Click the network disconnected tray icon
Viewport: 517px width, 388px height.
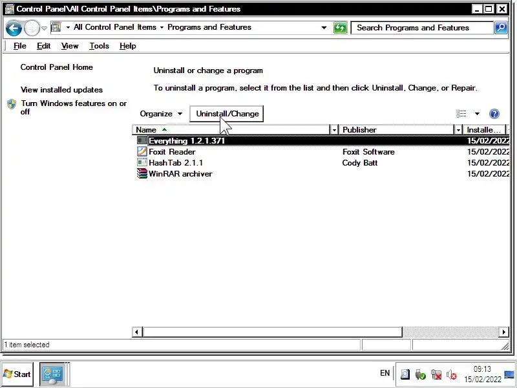pyautogui.click(x=436, y=374)
